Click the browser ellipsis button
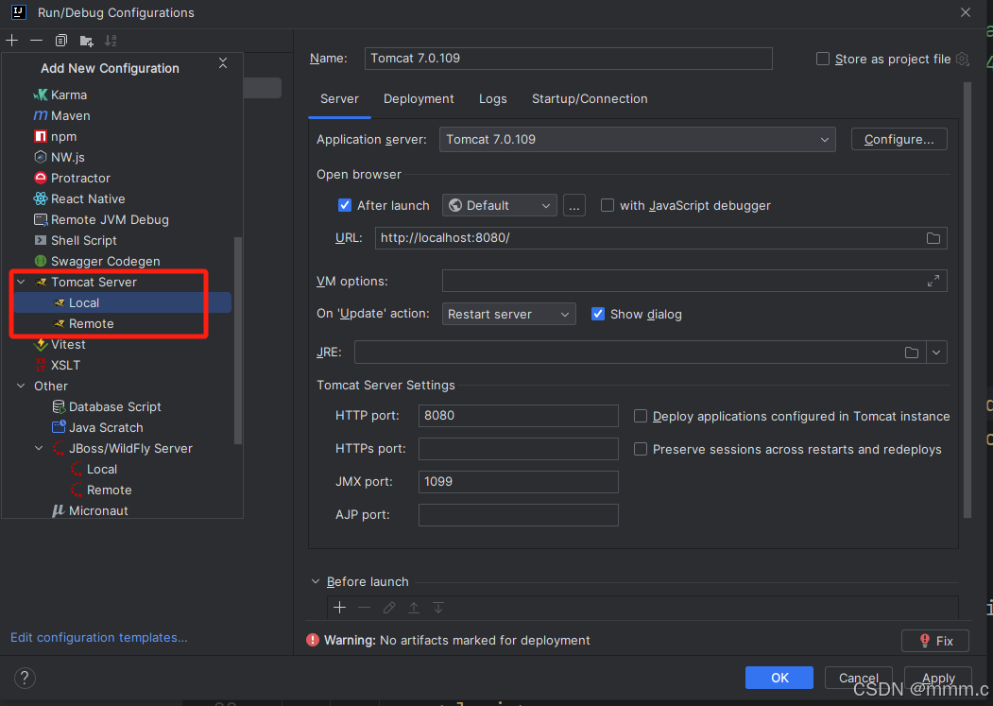Viewport: 993px width, 706px height. [574, 205]
